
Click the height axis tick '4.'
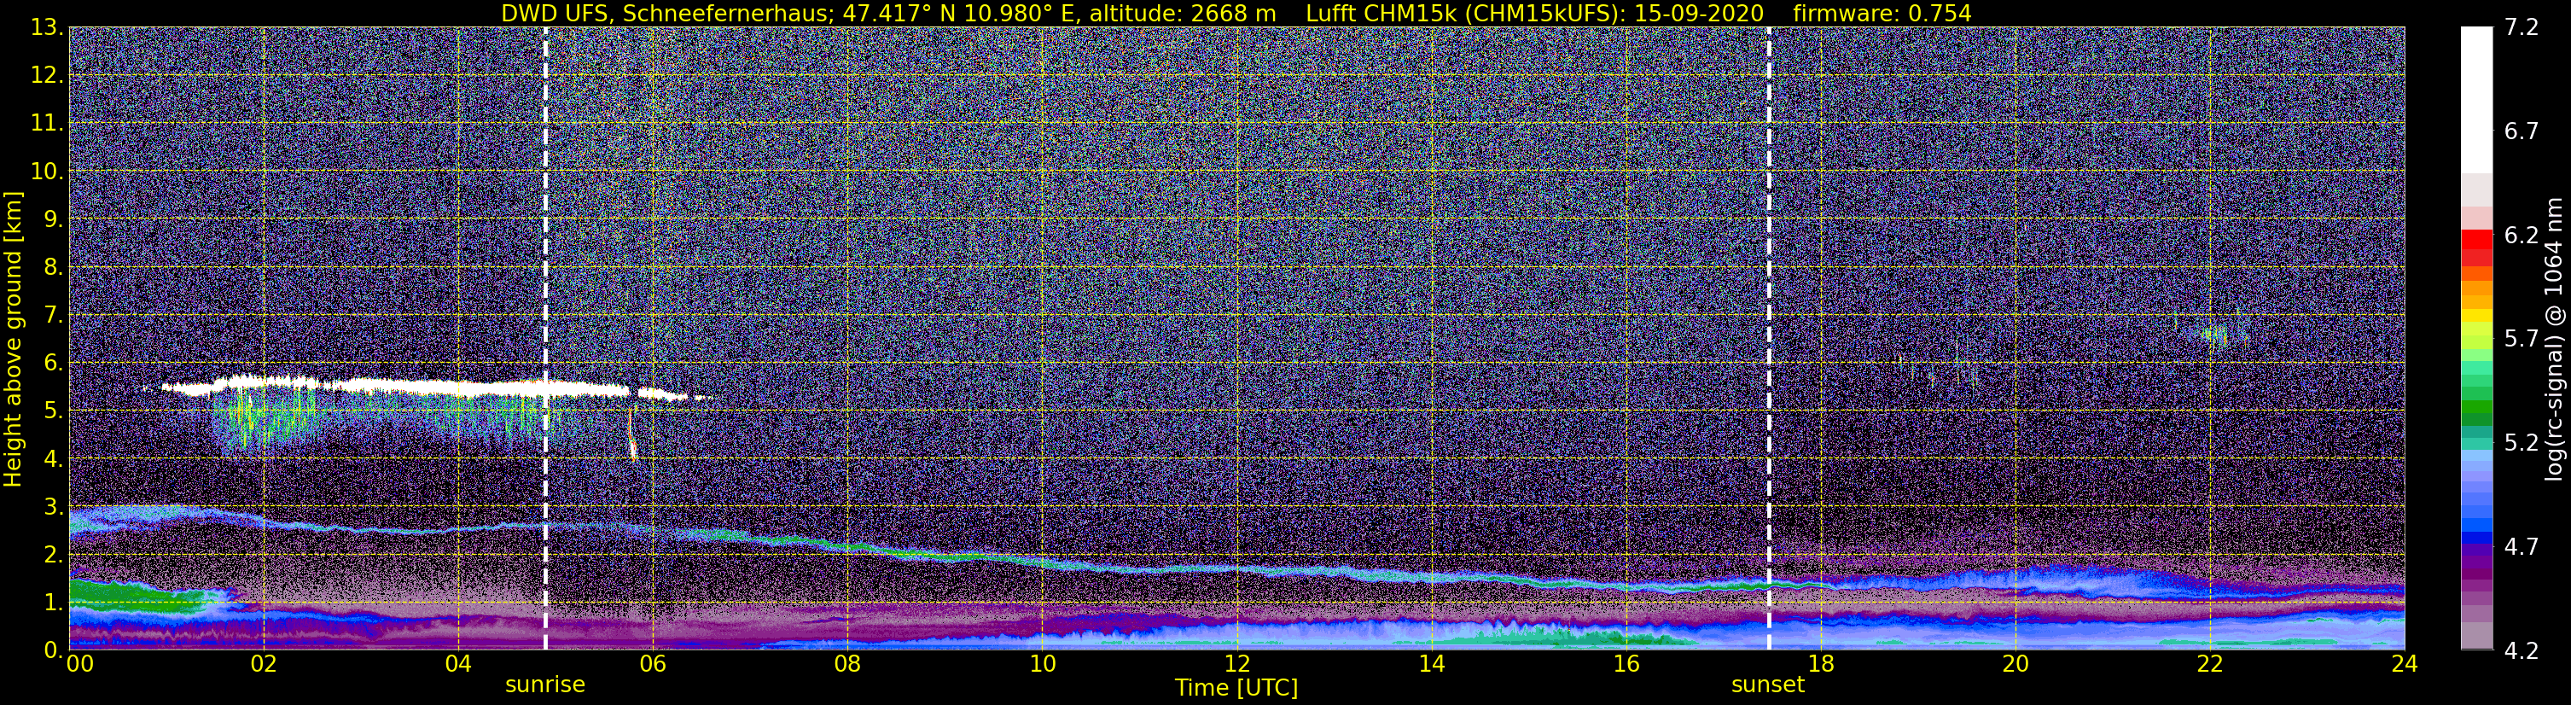click(53, 458)
